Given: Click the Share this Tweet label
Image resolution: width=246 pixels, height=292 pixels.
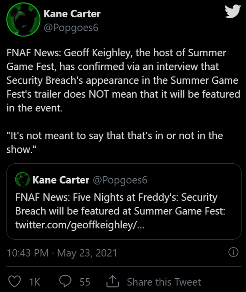Looking at the screenshot, I should [164, 282].
